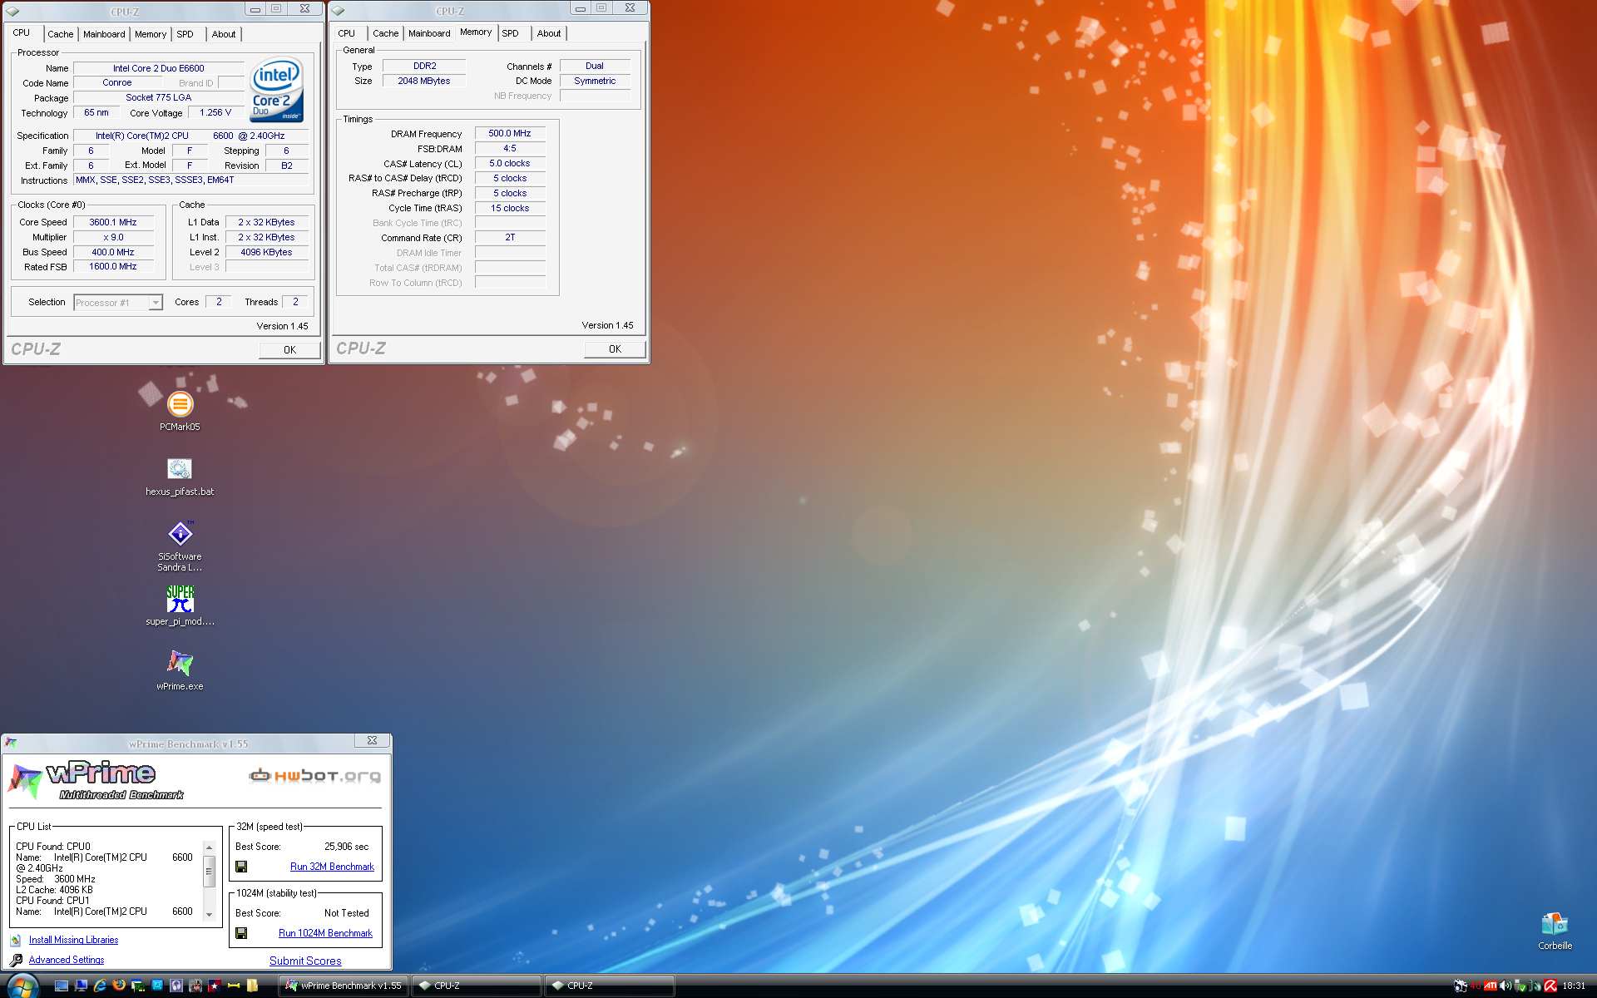Click the camera tray icon
Screen dimensions: 1597x998
(x=1460, y=986)
